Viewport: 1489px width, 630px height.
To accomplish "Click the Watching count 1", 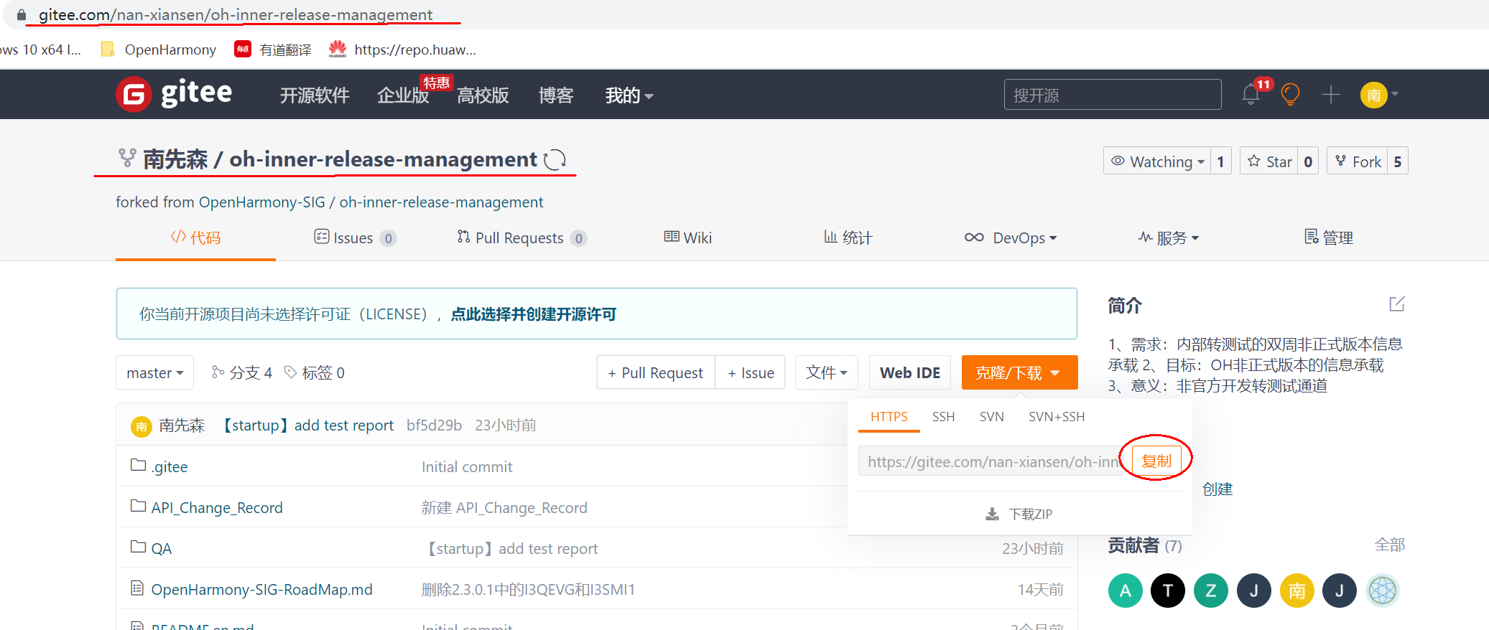I will tap(1220, 161).
